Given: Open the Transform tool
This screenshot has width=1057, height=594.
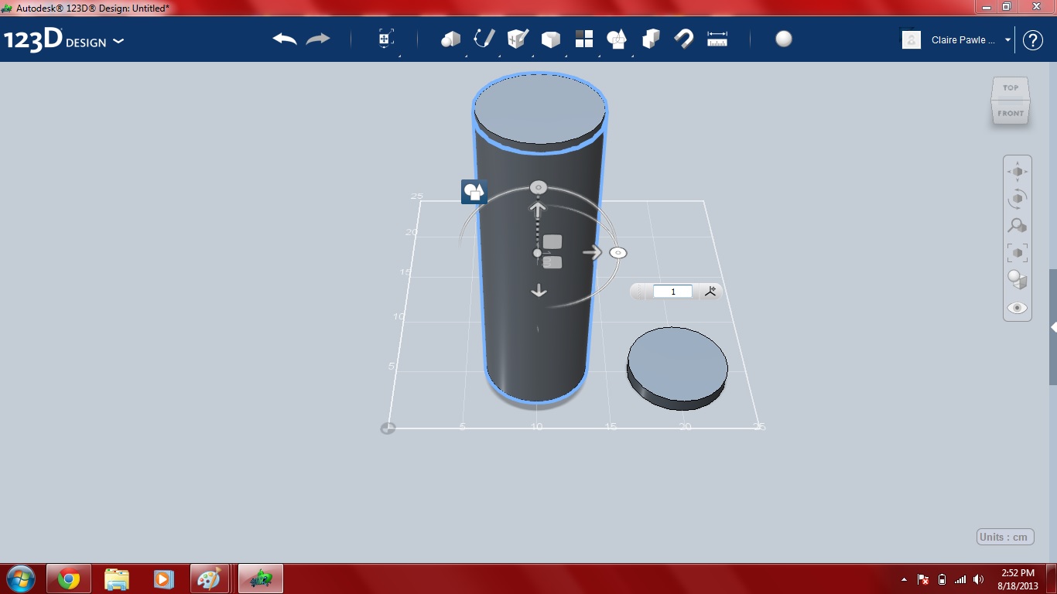Looking at the screenshot, I should tap(386, 39).
